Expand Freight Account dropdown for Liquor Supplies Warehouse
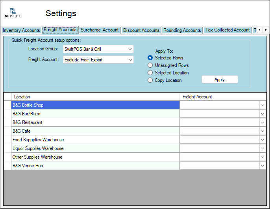This screenshot has width=270, height=209. click(263, 148)
